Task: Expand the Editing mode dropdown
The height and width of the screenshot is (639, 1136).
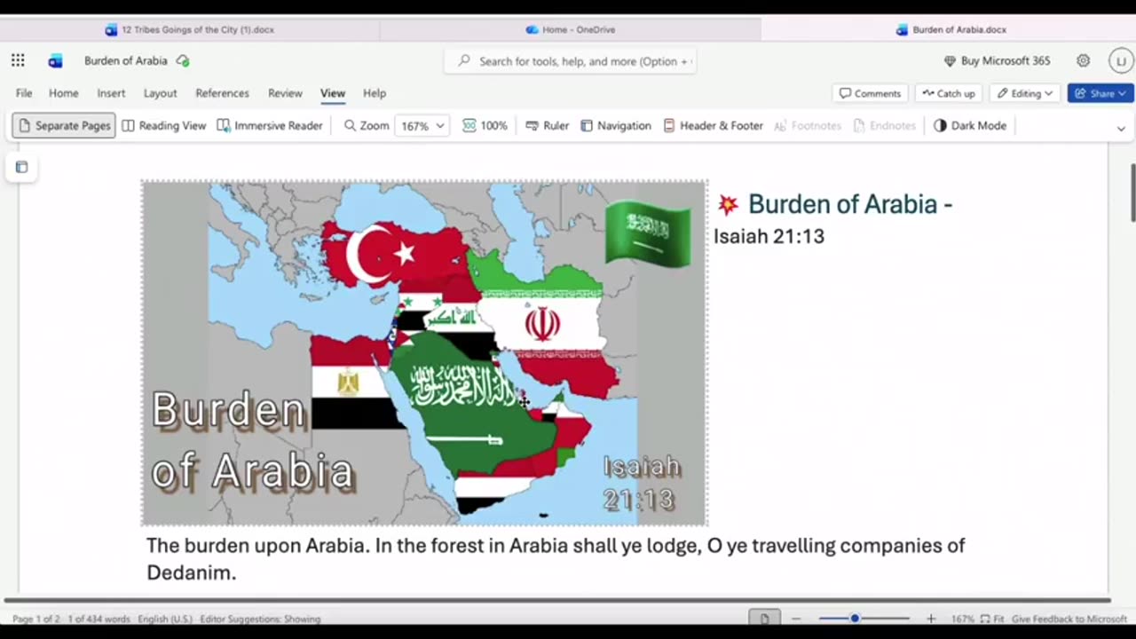Action: pyautogui.click(x=1024, y=93)
